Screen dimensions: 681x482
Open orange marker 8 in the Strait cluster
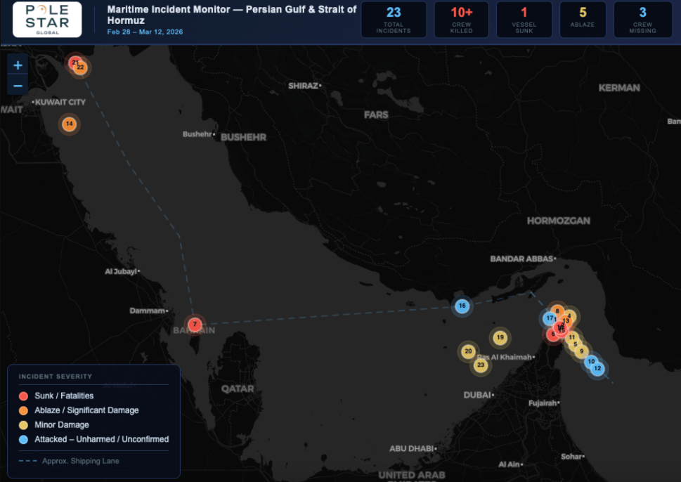click(x=557, y=311)
